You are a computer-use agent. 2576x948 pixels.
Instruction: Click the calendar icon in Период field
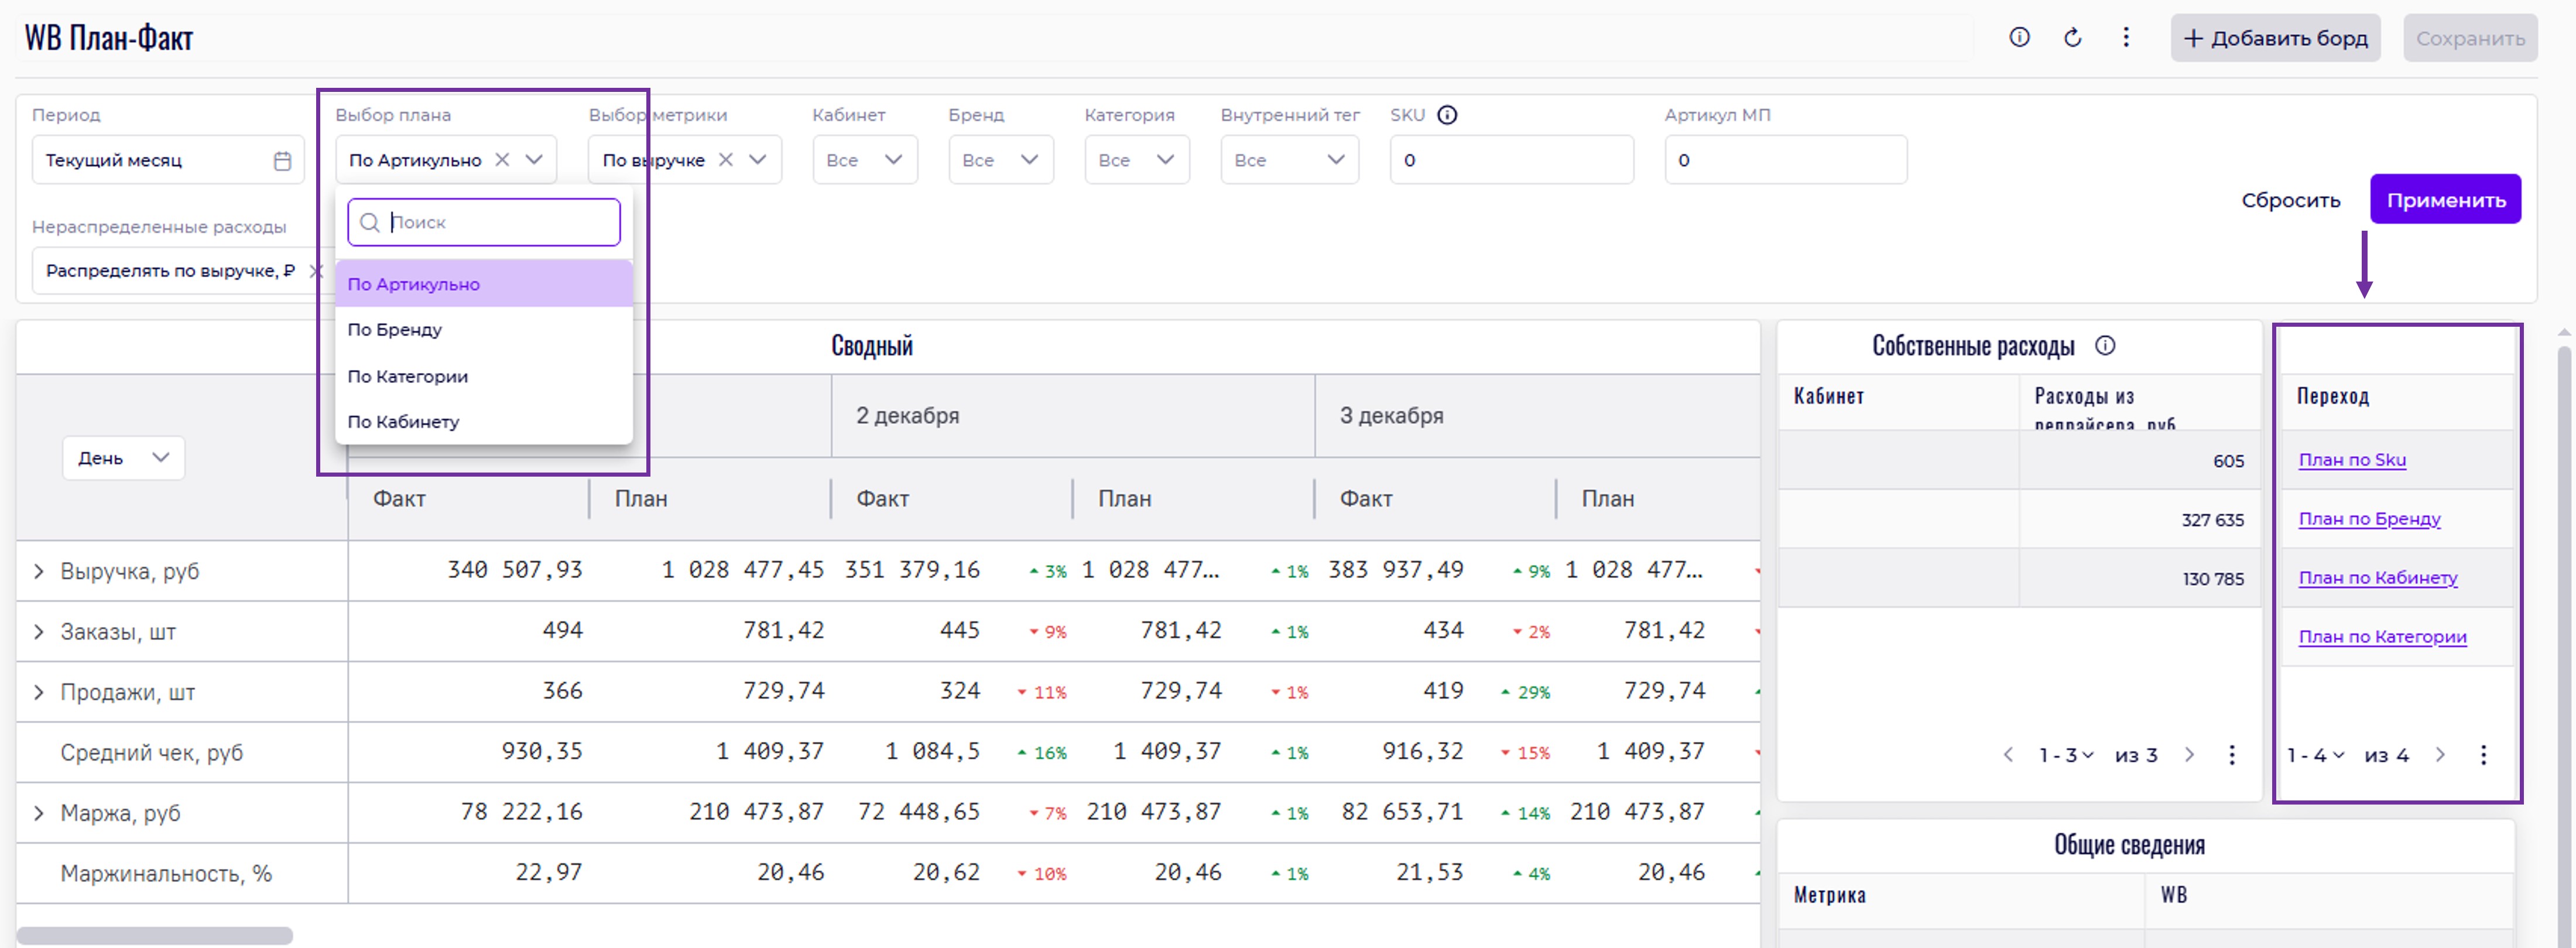[283, 161]
